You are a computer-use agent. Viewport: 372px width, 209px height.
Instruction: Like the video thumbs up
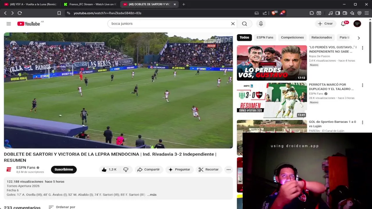[x=109, y=170]
